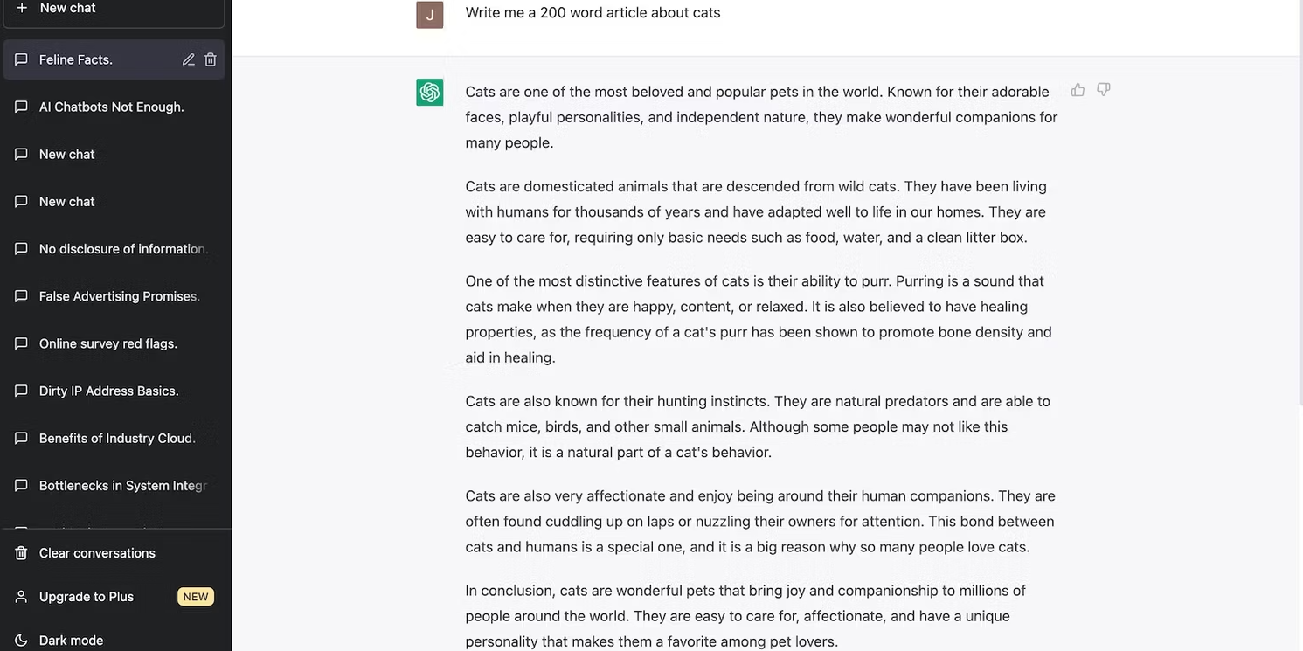Click the thumbs up icon on the response
The height and width of the screenshot is (651, 1303).
pyautogui.click(x=1078, y=90)
